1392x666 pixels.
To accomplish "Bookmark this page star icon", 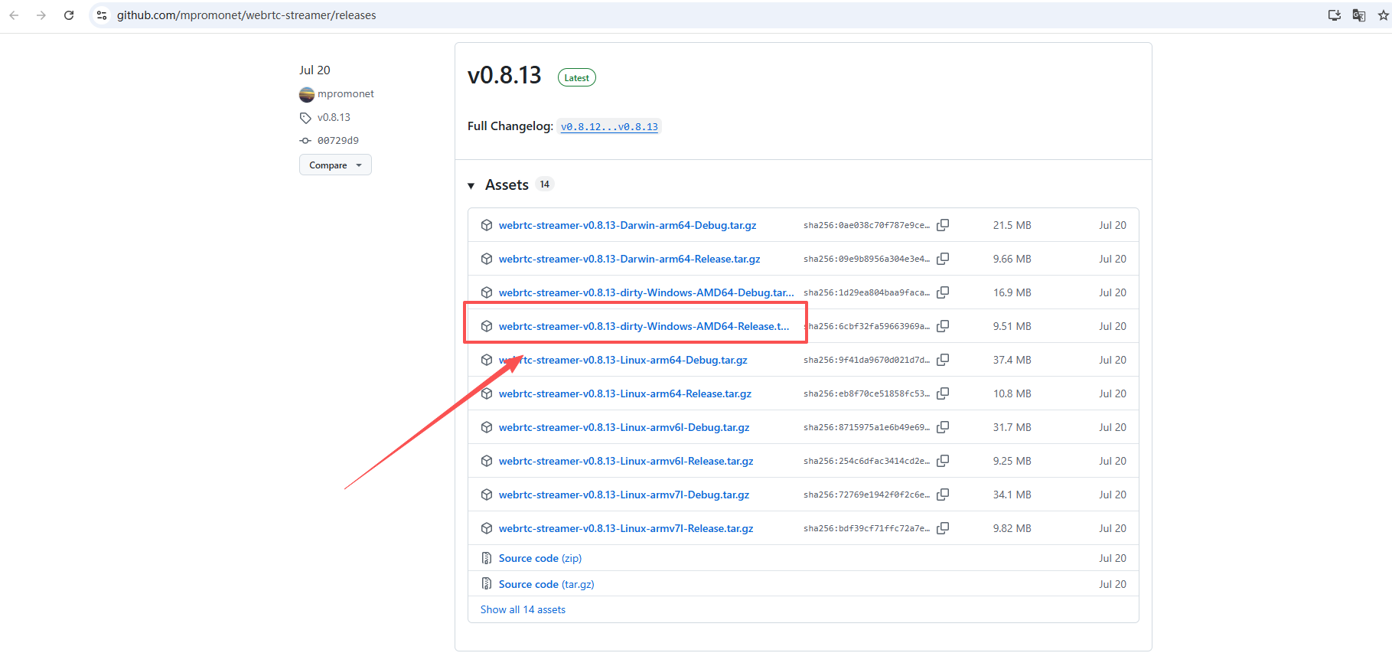I will pos(1384,15).
